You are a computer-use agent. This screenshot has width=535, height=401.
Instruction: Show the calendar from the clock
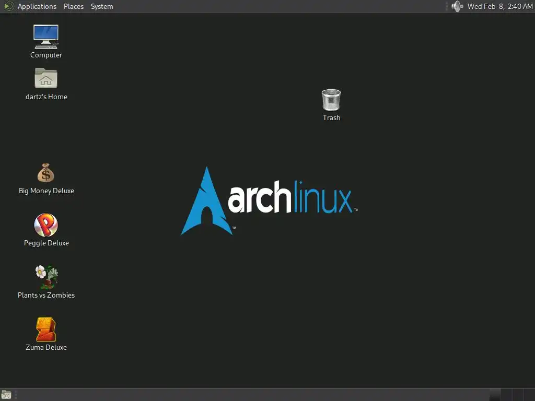(500, 6)
